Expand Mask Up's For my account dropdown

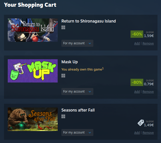(x=77, y=91)
